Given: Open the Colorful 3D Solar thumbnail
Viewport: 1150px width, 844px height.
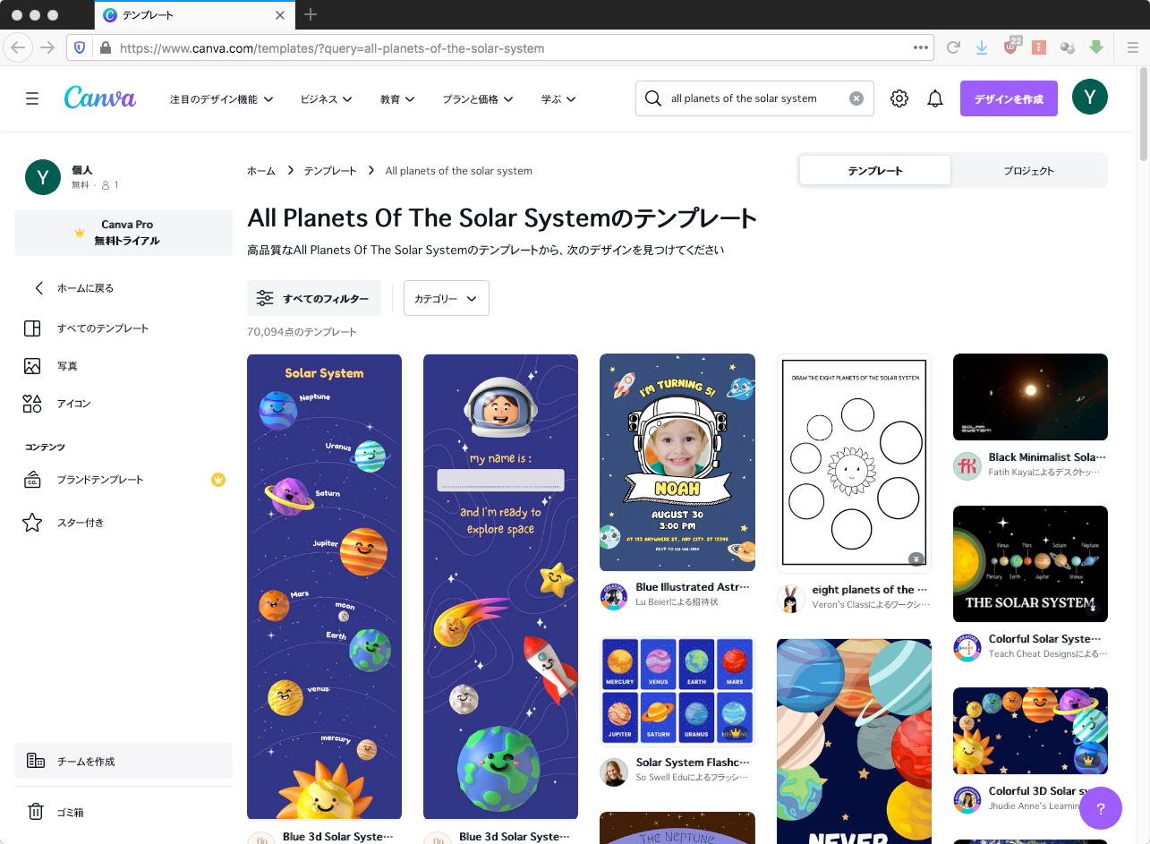Looking at the screenshot, I should tap(1030, 730).
